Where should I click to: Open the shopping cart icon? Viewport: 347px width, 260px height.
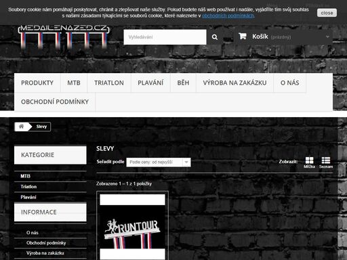tap(243, 37)
